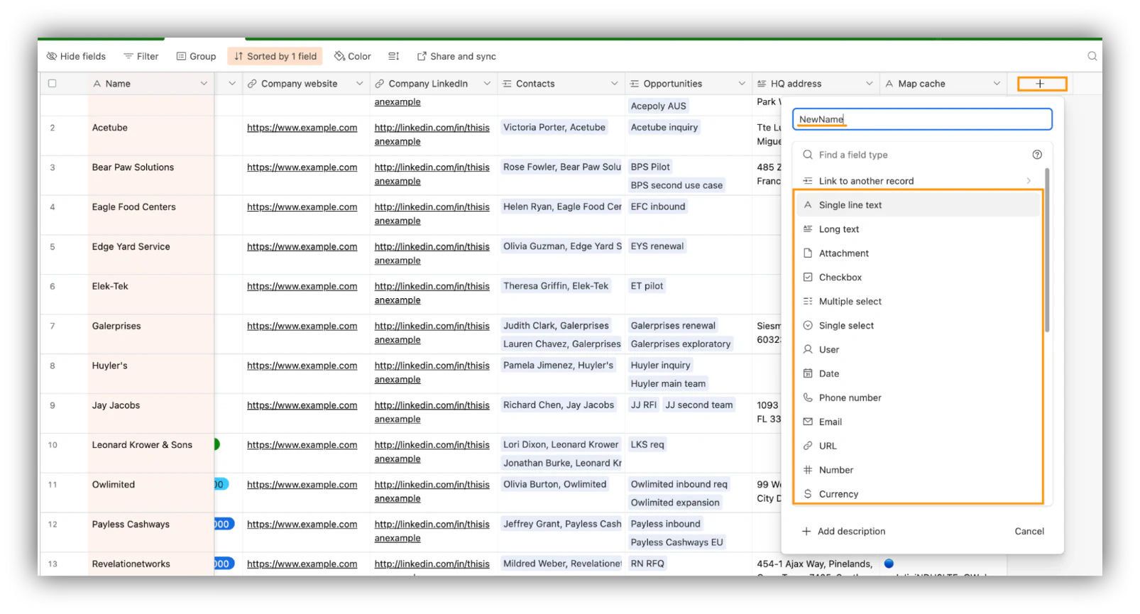This screenshot has width=1140, height=614.
Task: Open Share and sync menu
Action: click(456, 56)
